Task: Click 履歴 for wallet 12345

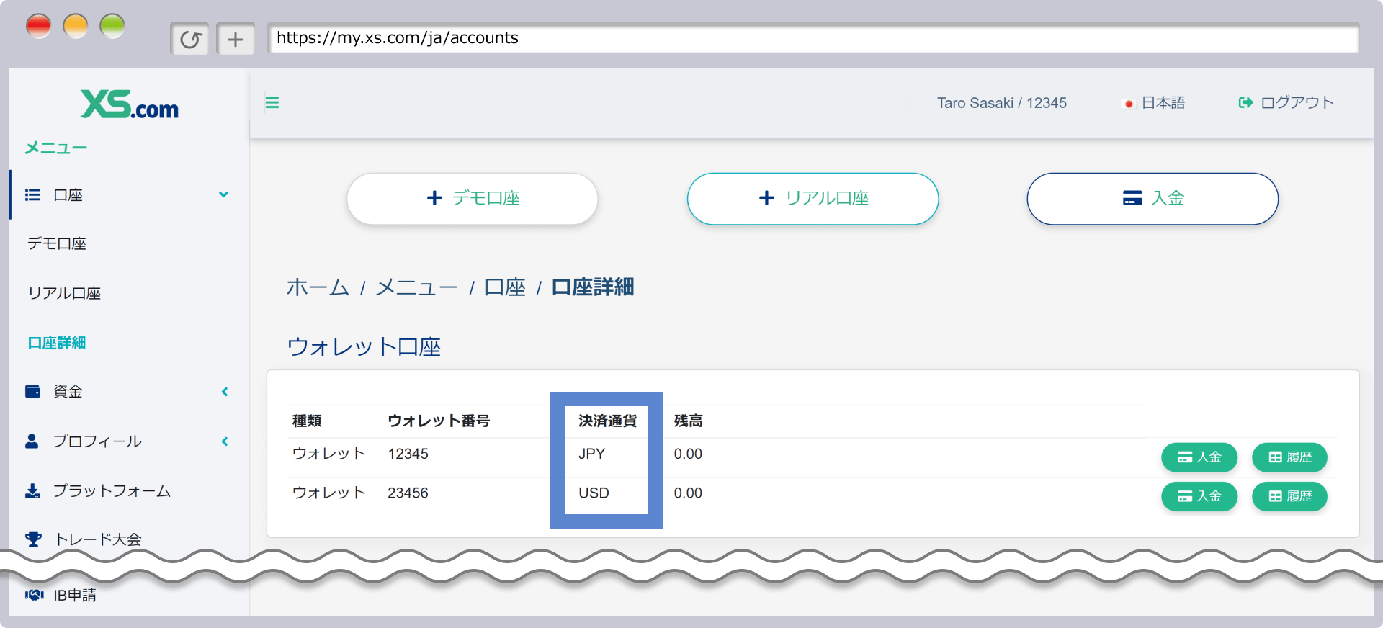Action: point(1289,457)
